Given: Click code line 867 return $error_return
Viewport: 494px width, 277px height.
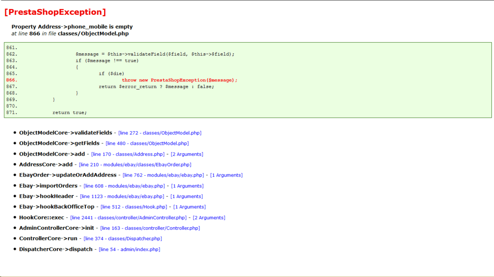Looking at the screenshot, I should [x=156, y=87].
